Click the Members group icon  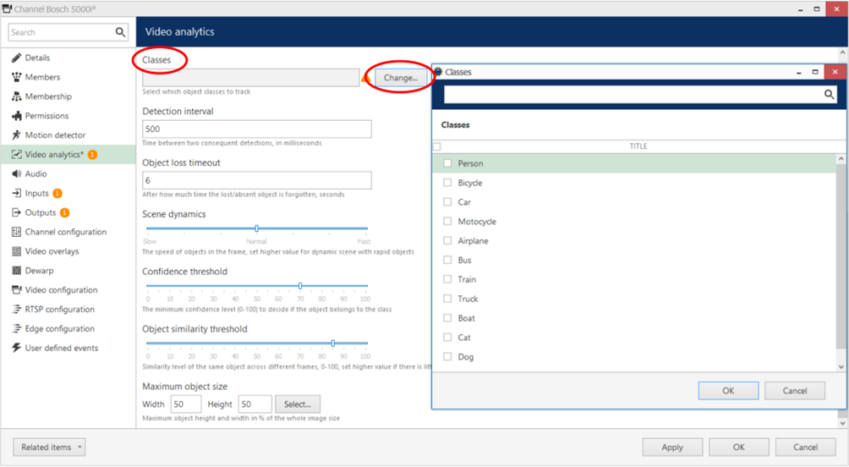pyautogui.click(x=17, y=78)
